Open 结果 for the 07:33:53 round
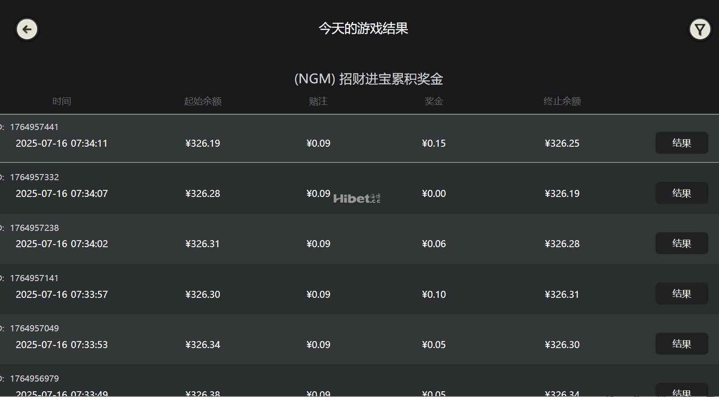Screen dimensions: 719x397 click(681, 344)
